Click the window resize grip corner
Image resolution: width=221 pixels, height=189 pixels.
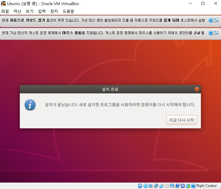click(x=219, y=187)
